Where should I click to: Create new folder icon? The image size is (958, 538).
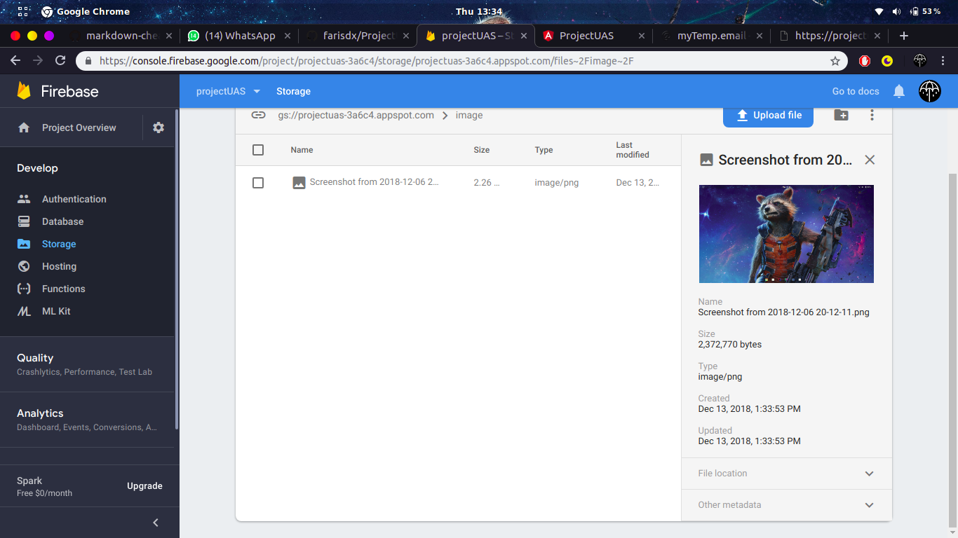[x=841, y=115]
